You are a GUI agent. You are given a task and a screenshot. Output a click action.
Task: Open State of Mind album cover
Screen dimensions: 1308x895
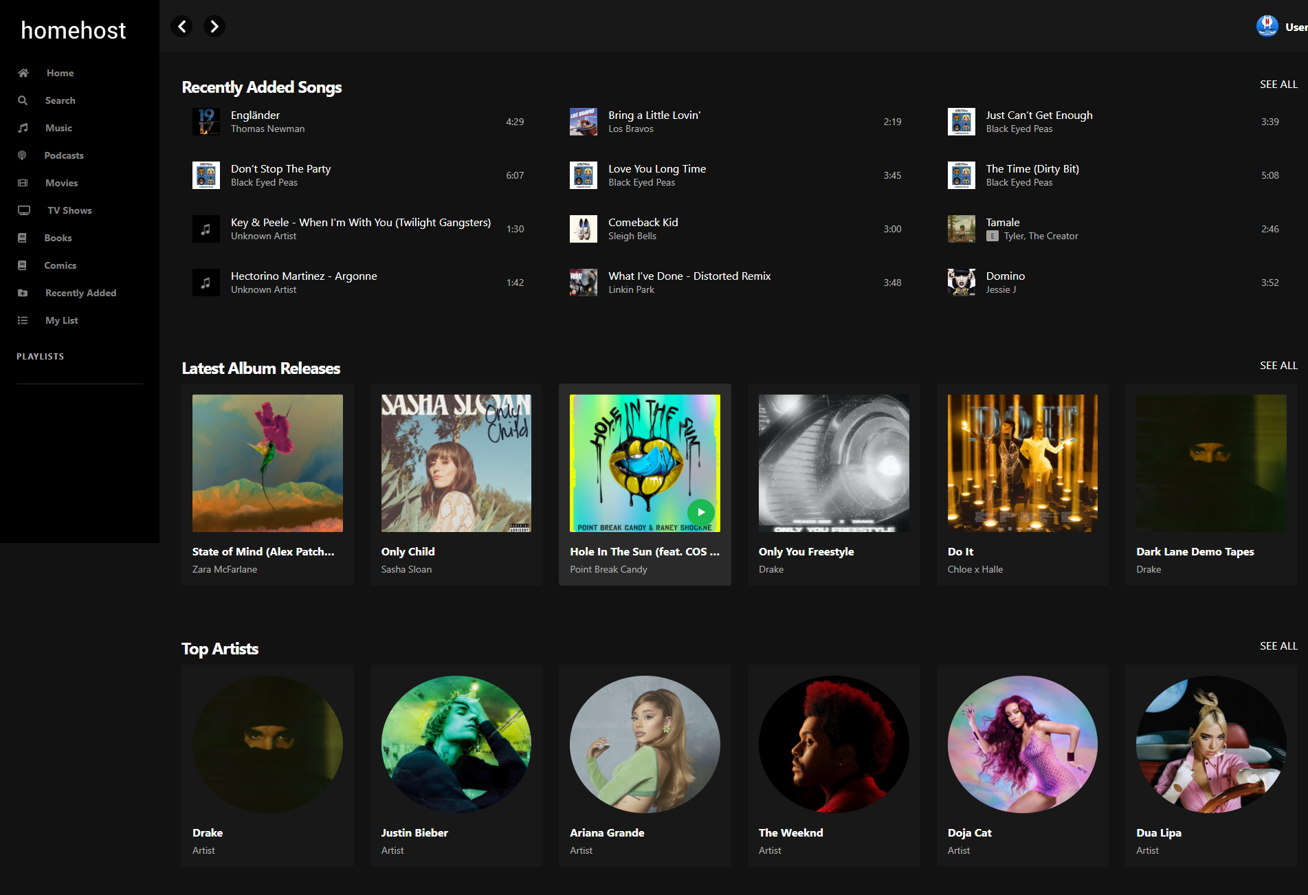click(267, 463)
